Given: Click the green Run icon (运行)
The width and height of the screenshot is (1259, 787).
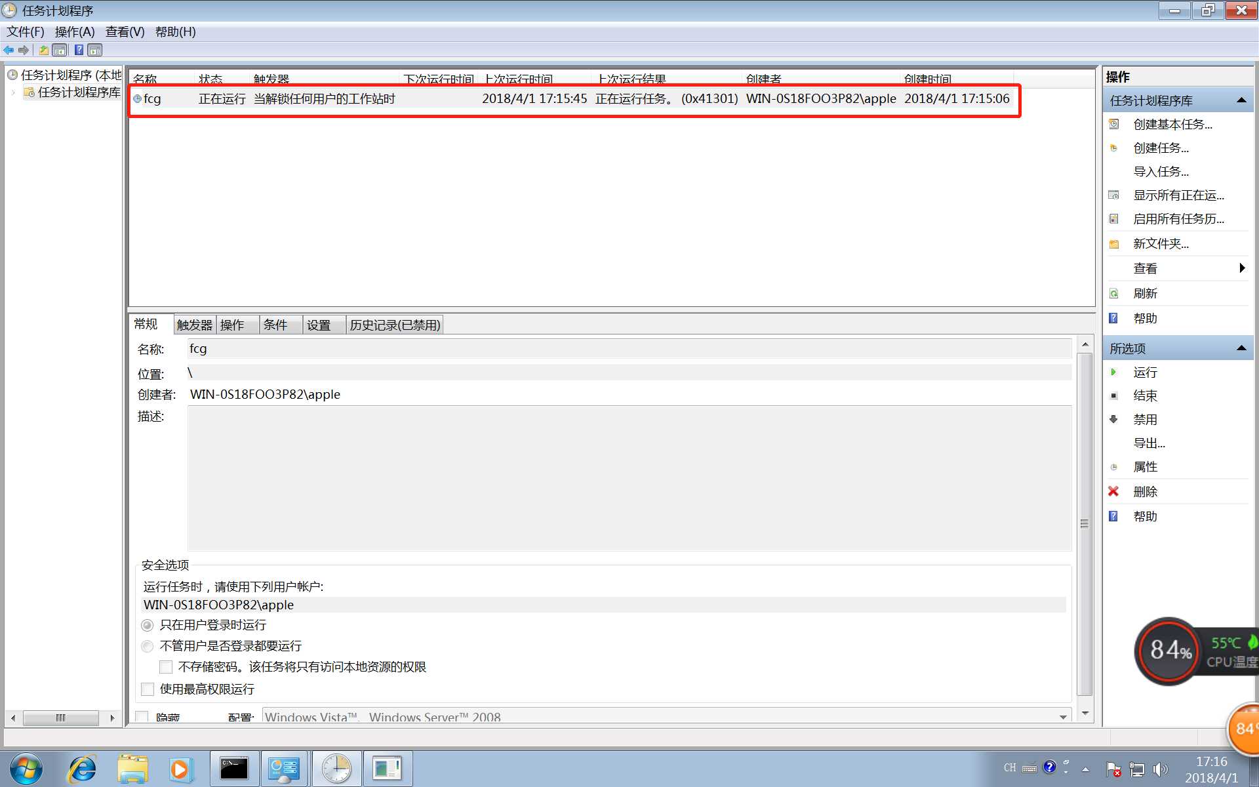Looking at the screenshot, I should tap(1113, 372).
